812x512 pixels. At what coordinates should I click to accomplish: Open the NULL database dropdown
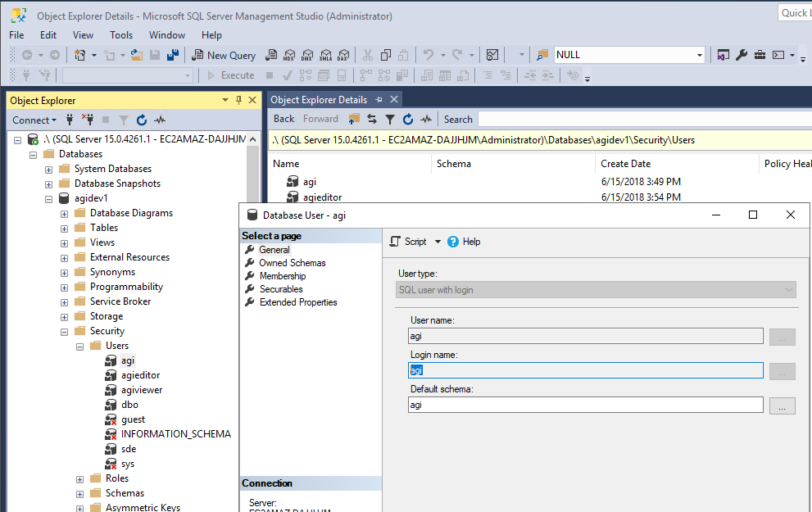pyautogui.click(x=700, y=55)
